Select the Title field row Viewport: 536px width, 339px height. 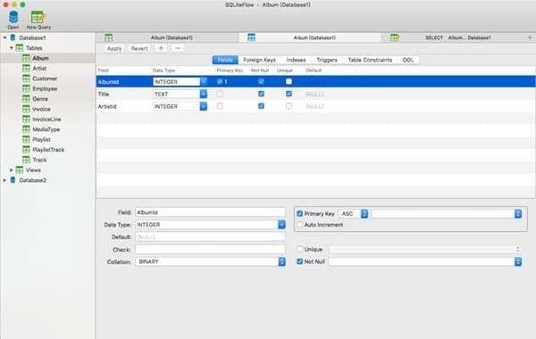pyautogui.click(x=316, y=94)
